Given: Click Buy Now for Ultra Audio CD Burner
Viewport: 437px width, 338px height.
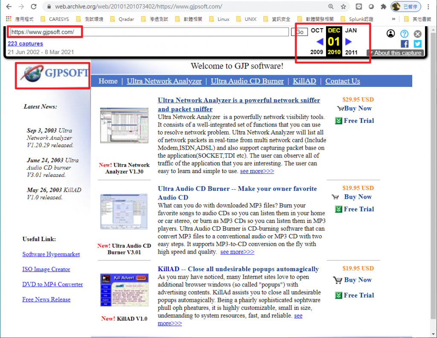Looking at the screenshot, I should [358, 197].
